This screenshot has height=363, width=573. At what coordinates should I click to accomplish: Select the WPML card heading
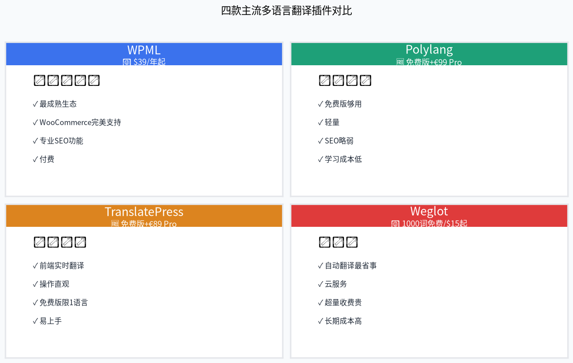[144, 49]
